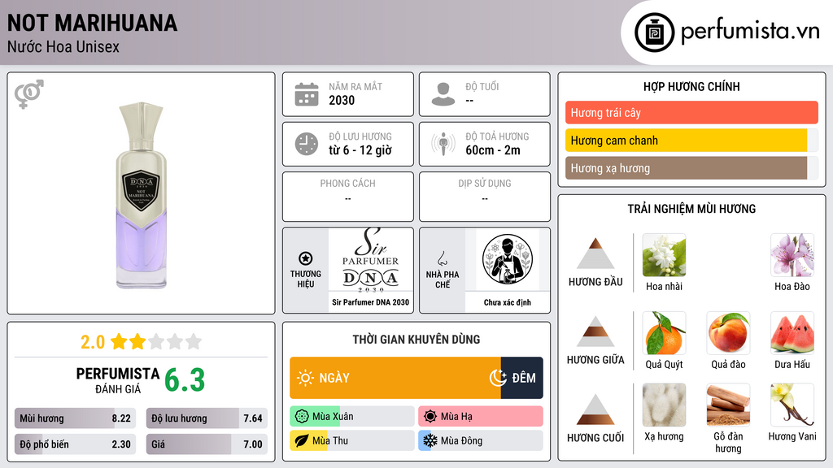Click the Mùa Thu season bar
This screenshot has width=833, height=468.
click(x=352, y=441)
